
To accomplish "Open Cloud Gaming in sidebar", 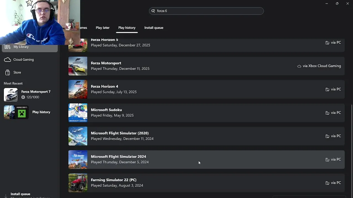I will (x=30, y=60).
